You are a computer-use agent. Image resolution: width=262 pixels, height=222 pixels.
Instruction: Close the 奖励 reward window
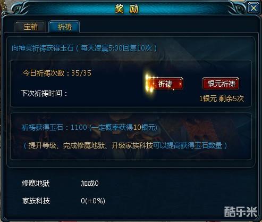(253, 8)
